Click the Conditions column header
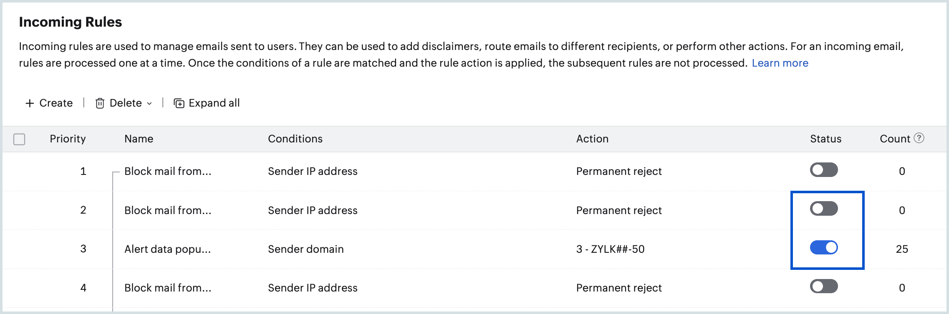Image resolution: width=949 pixels, height=314 pixels. coord(295,139)
